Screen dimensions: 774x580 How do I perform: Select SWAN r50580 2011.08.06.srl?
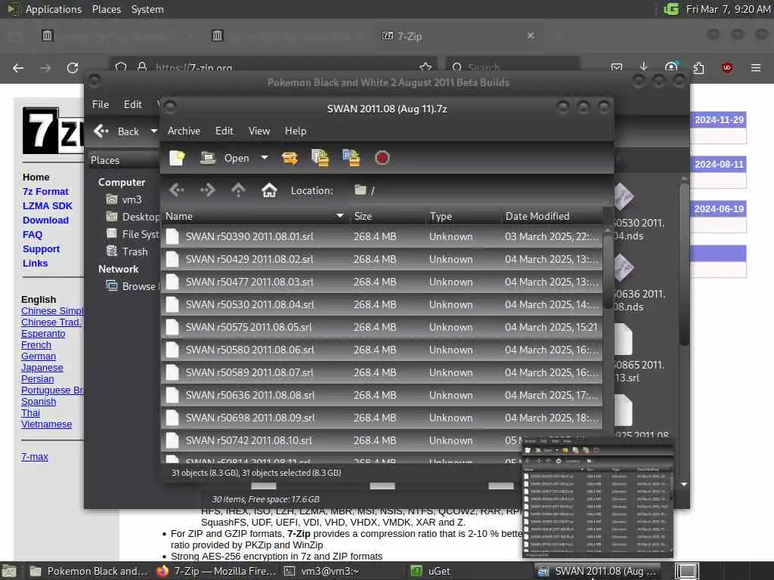point(382,350)
